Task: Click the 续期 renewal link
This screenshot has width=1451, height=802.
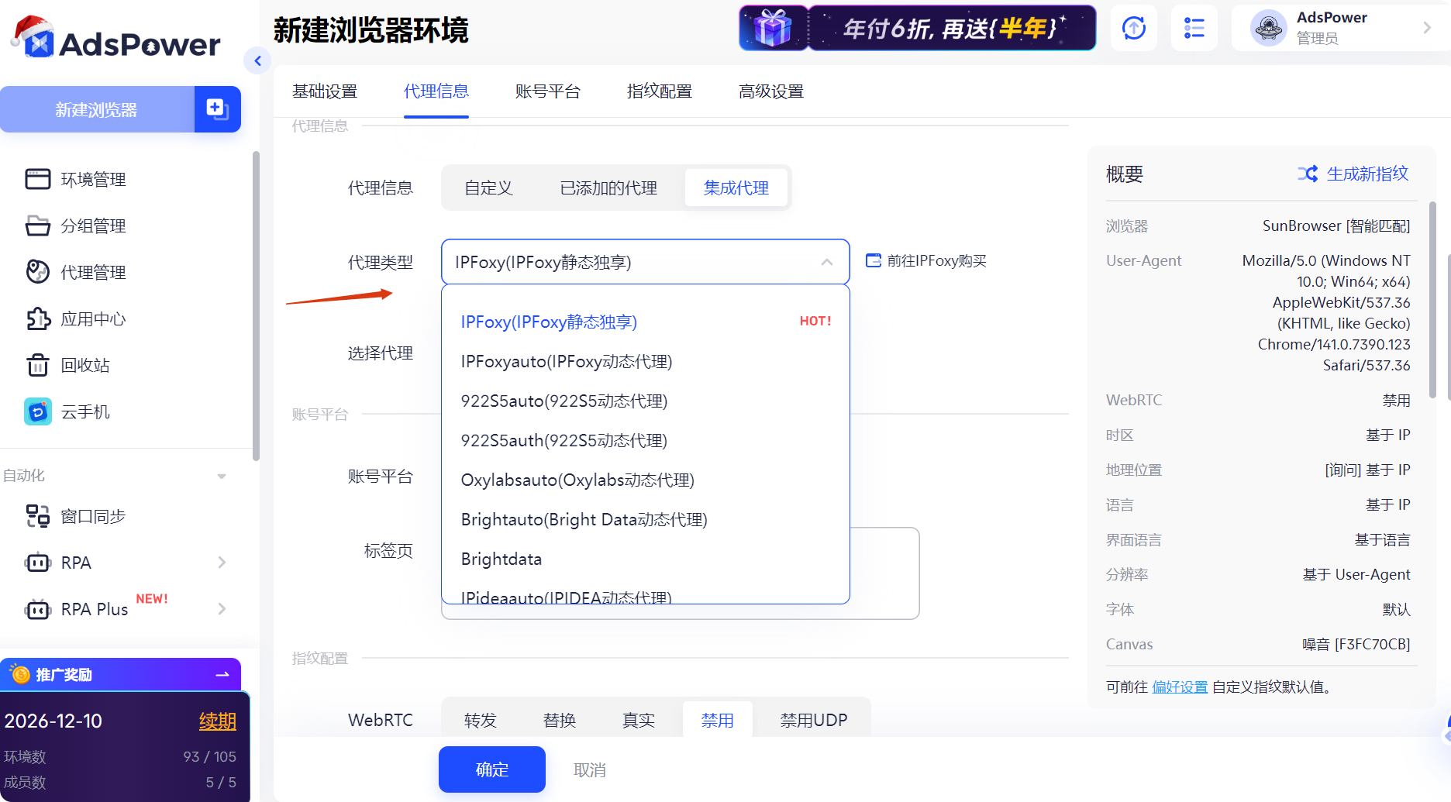Action: pos(218,721)
